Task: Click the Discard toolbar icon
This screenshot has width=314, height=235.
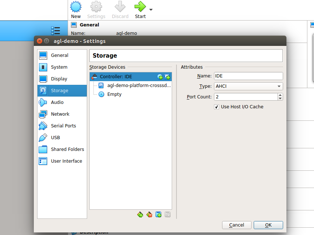Action: tap(120, 7)
